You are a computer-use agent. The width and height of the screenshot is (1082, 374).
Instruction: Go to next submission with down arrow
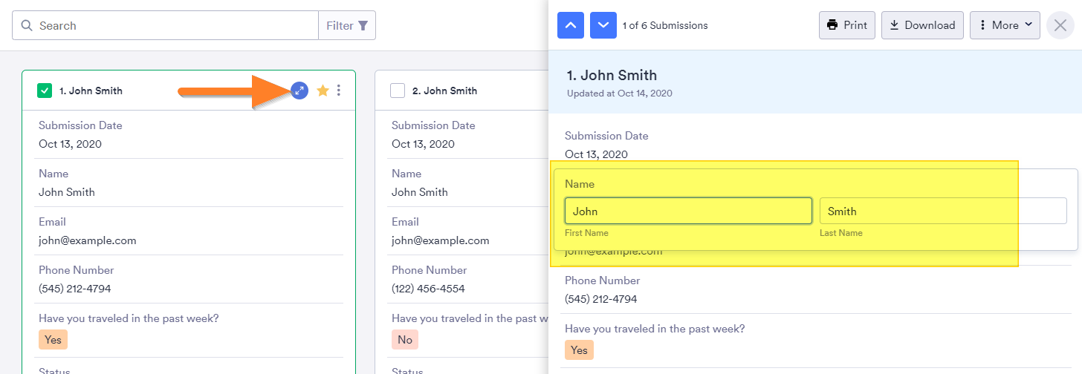603,25
